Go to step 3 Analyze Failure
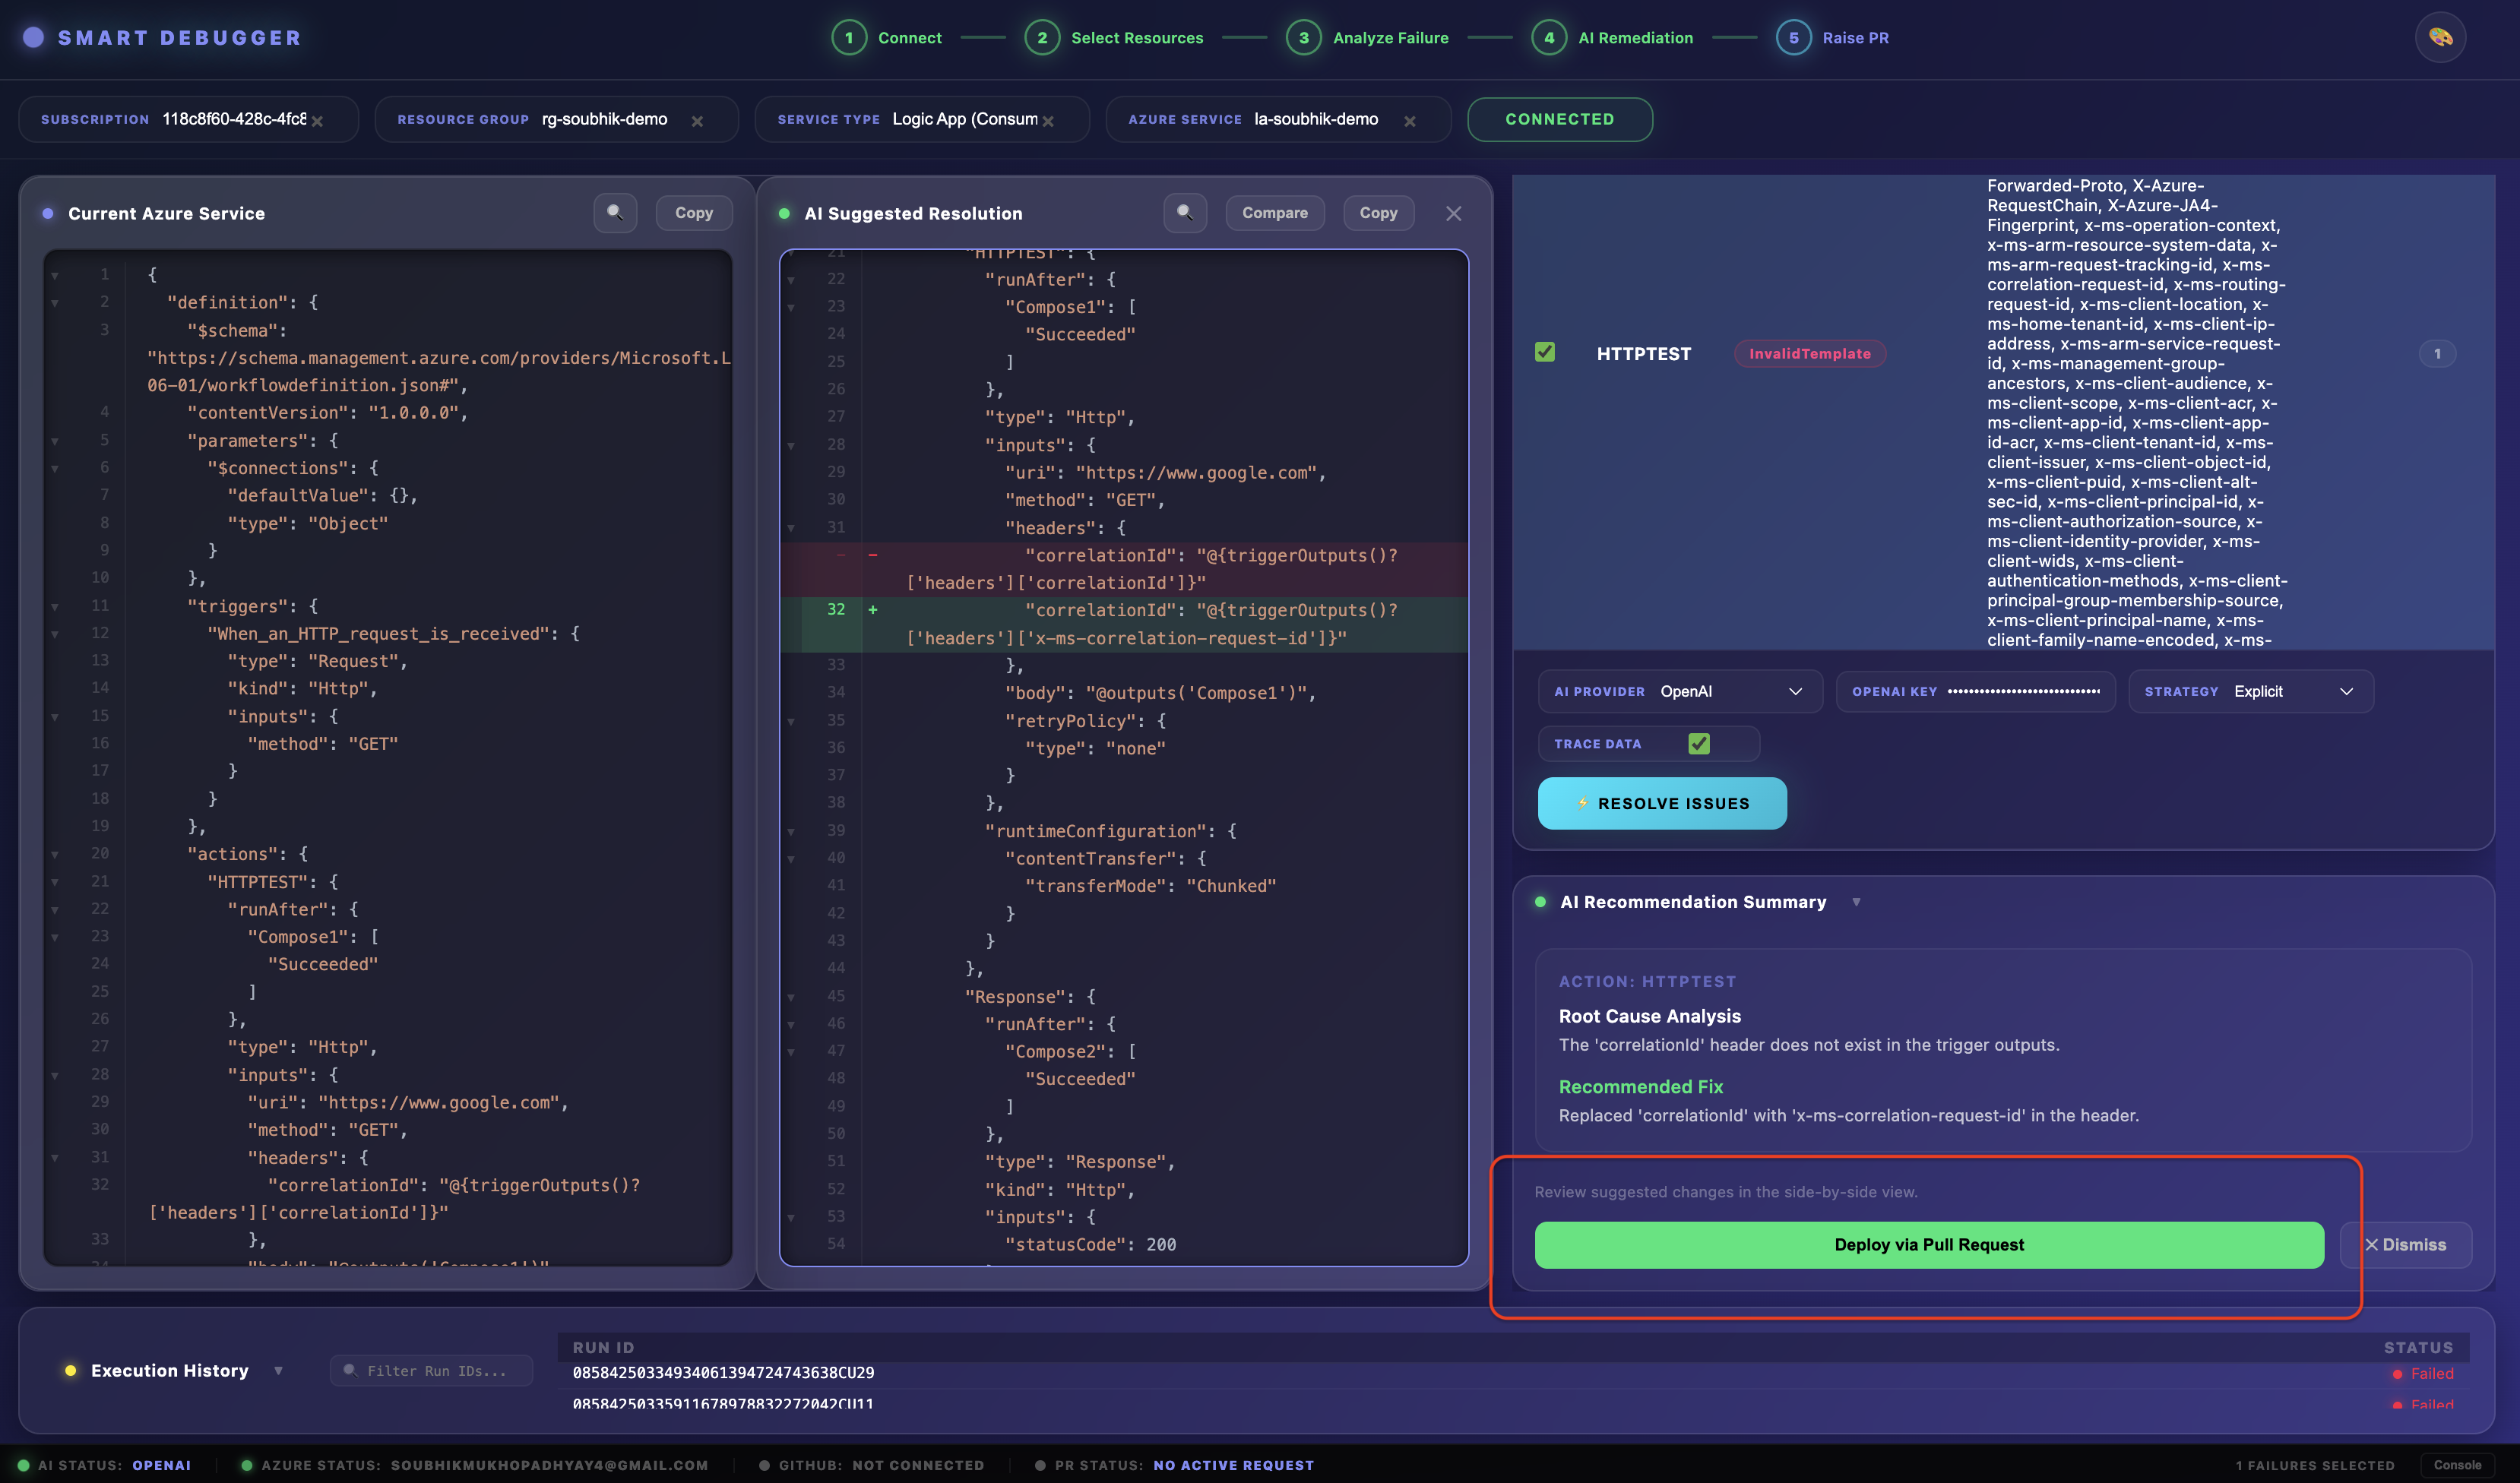The image size is (2520, 1483). (1367, 38)
